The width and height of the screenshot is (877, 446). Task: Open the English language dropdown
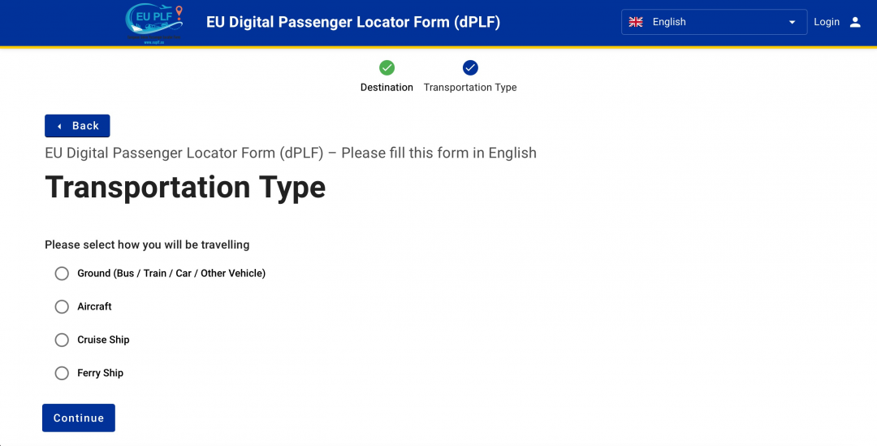(x=715, y=22)
